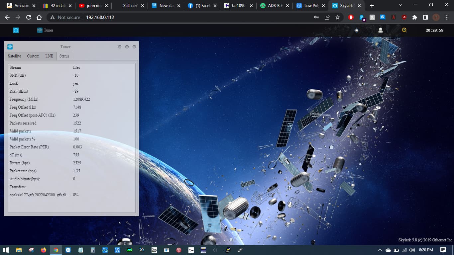
Task: Open the Skylark apps menu circle icon
Action: pyautogui.click(x=16, y=30)
